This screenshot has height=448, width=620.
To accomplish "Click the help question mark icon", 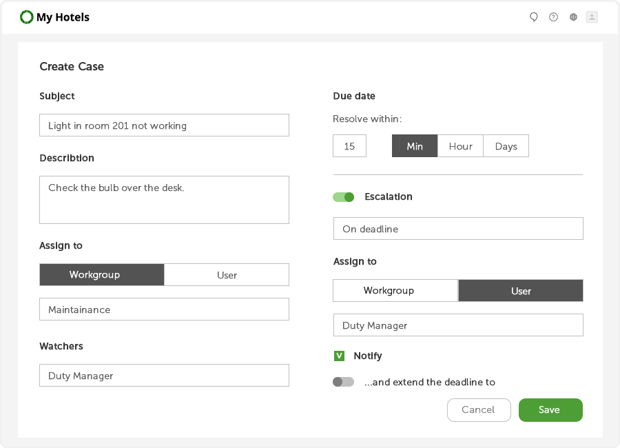I will click(x=553, y=17).
